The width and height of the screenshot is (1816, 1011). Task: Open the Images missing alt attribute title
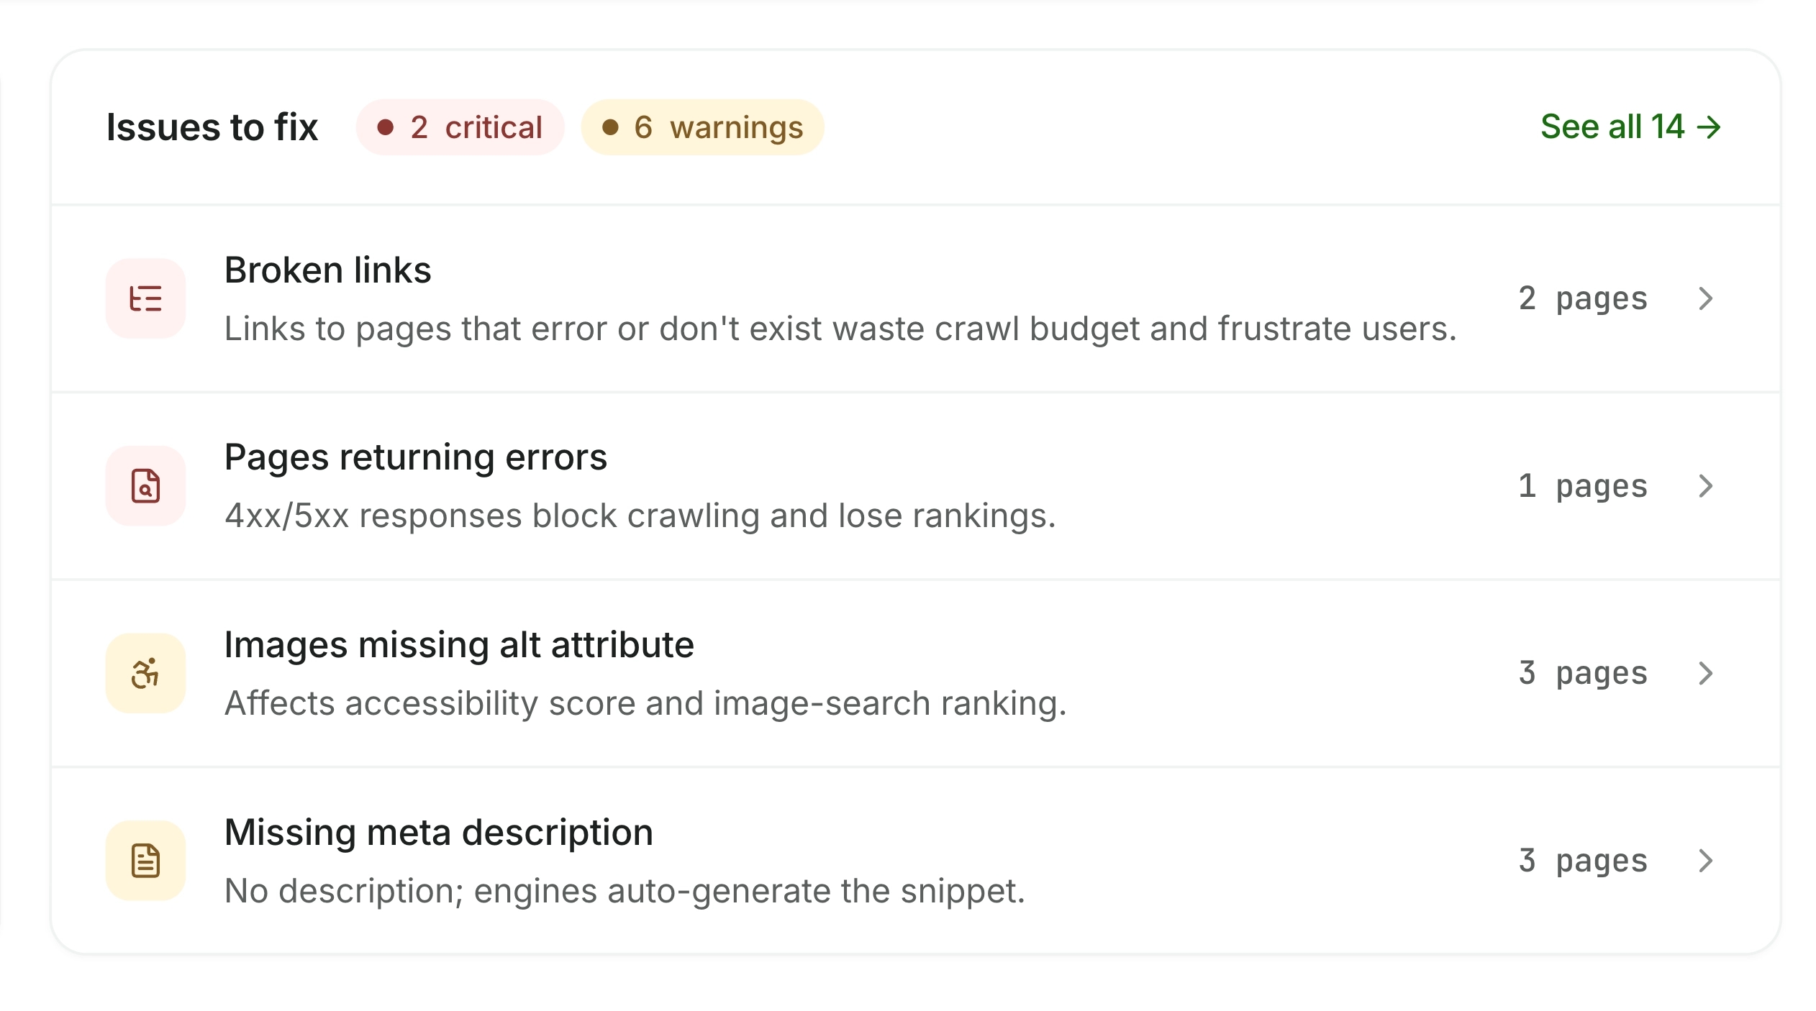[459, 645]
